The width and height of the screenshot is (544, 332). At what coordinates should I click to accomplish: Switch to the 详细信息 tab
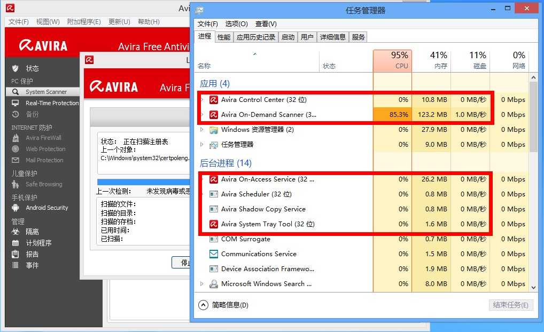(333, 37)
